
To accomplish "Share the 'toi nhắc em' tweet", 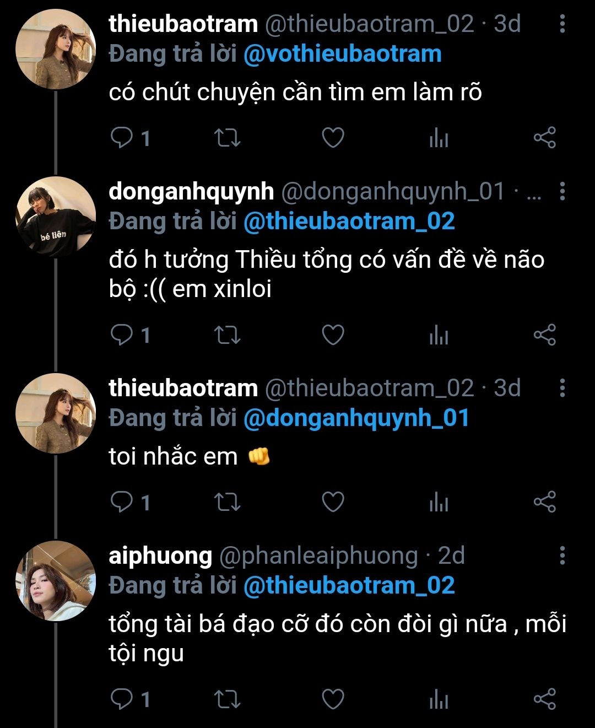I will pyautogui.click(x=544, y=502).
